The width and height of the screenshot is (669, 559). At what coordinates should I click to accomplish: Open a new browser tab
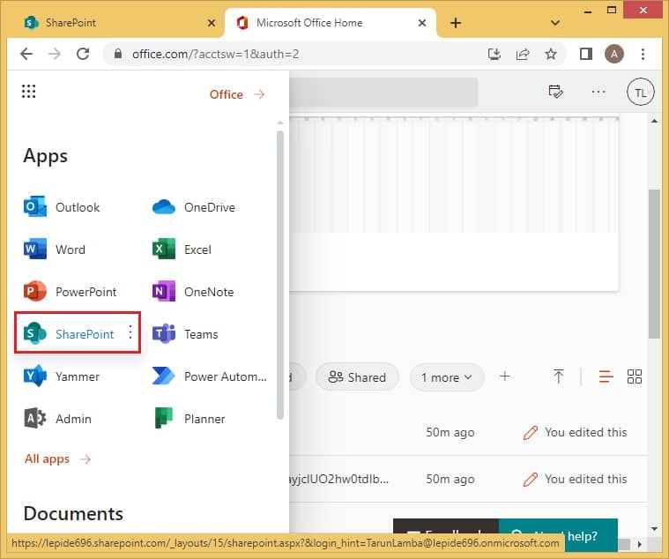tap(456, 23)
